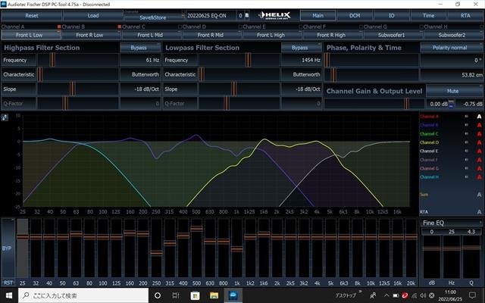This screenshot has width=485, height=303.
Task: Select the Subwoofer2 channel
Action: [x=452, y=35]
